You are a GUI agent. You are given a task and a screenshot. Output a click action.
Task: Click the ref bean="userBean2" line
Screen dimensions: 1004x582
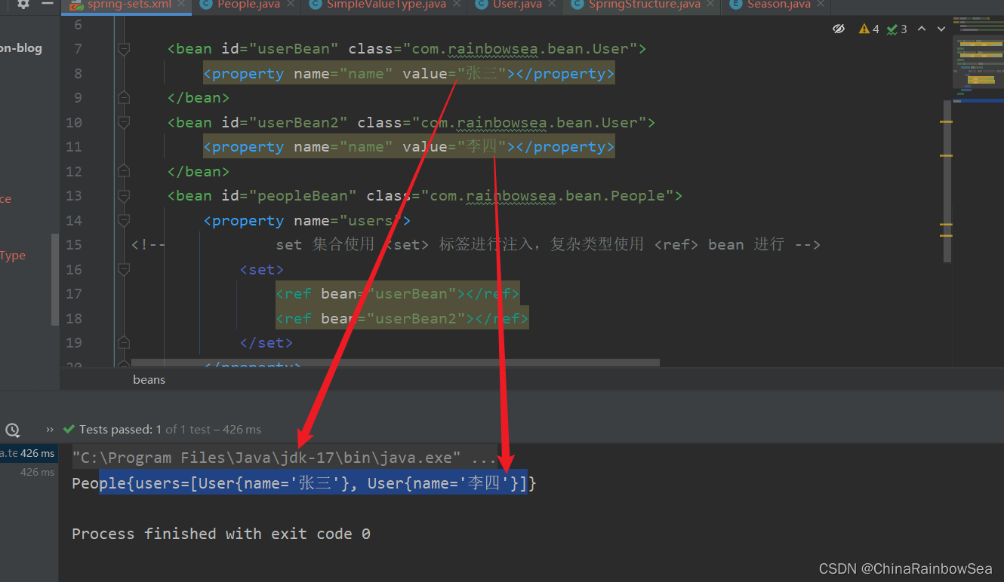coord(402,318)
